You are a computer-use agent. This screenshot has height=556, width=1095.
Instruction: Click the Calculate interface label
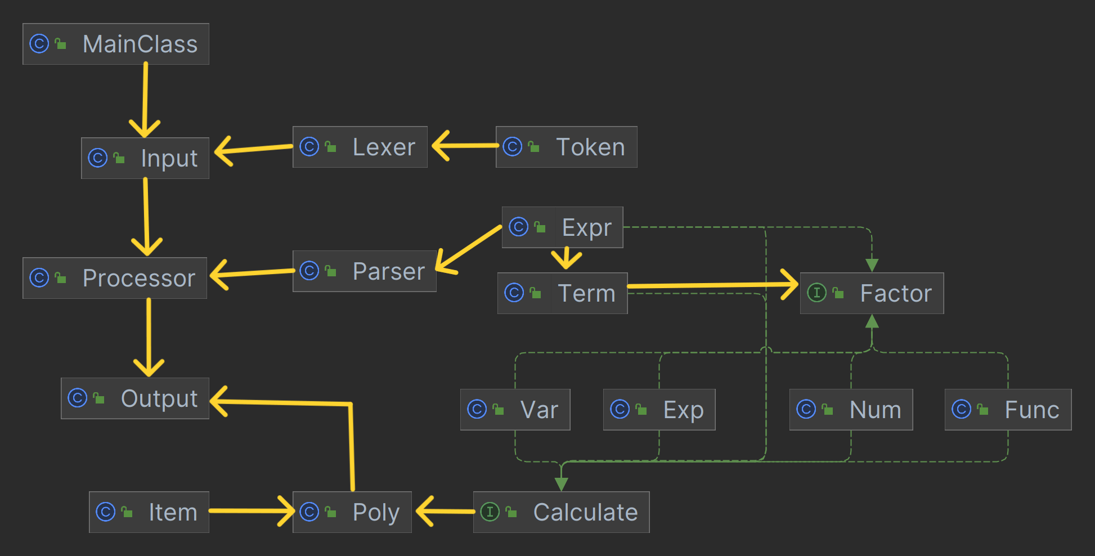[x=585, y=512]
